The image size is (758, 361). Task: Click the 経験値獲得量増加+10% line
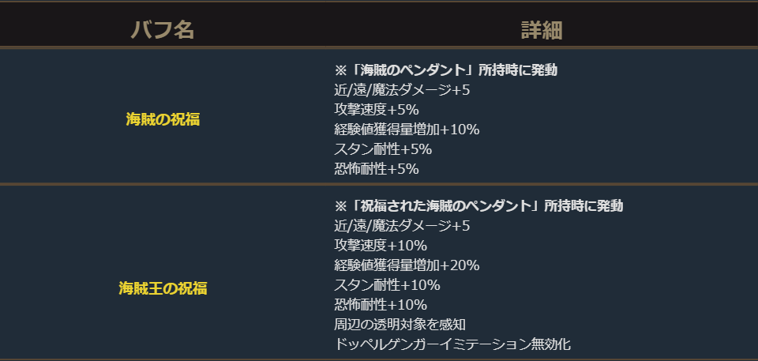(x=407, y=130)
